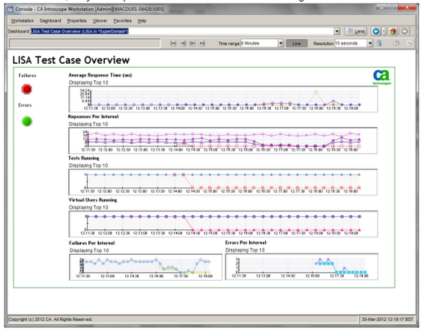Open the Workstation menu
Screen dimensions: 424x330
[x=22, y=21]
